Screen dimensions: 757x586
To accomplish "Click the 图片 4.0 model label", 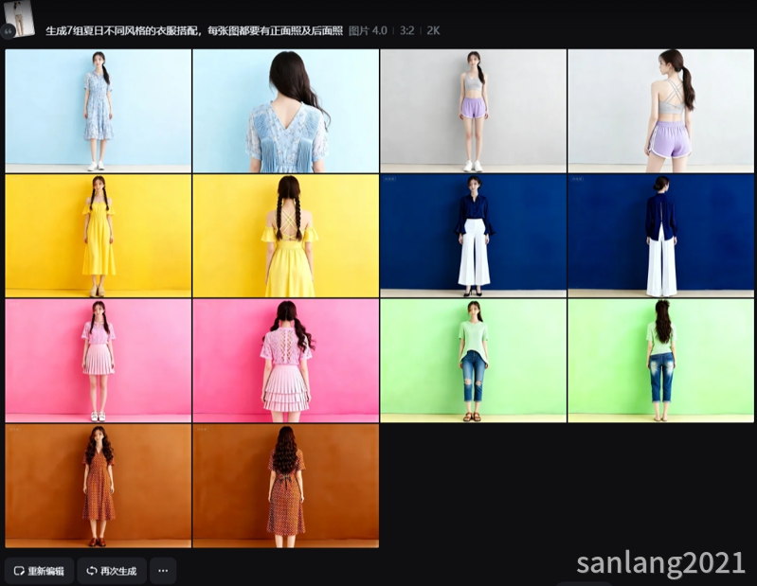I will point(368,30).
